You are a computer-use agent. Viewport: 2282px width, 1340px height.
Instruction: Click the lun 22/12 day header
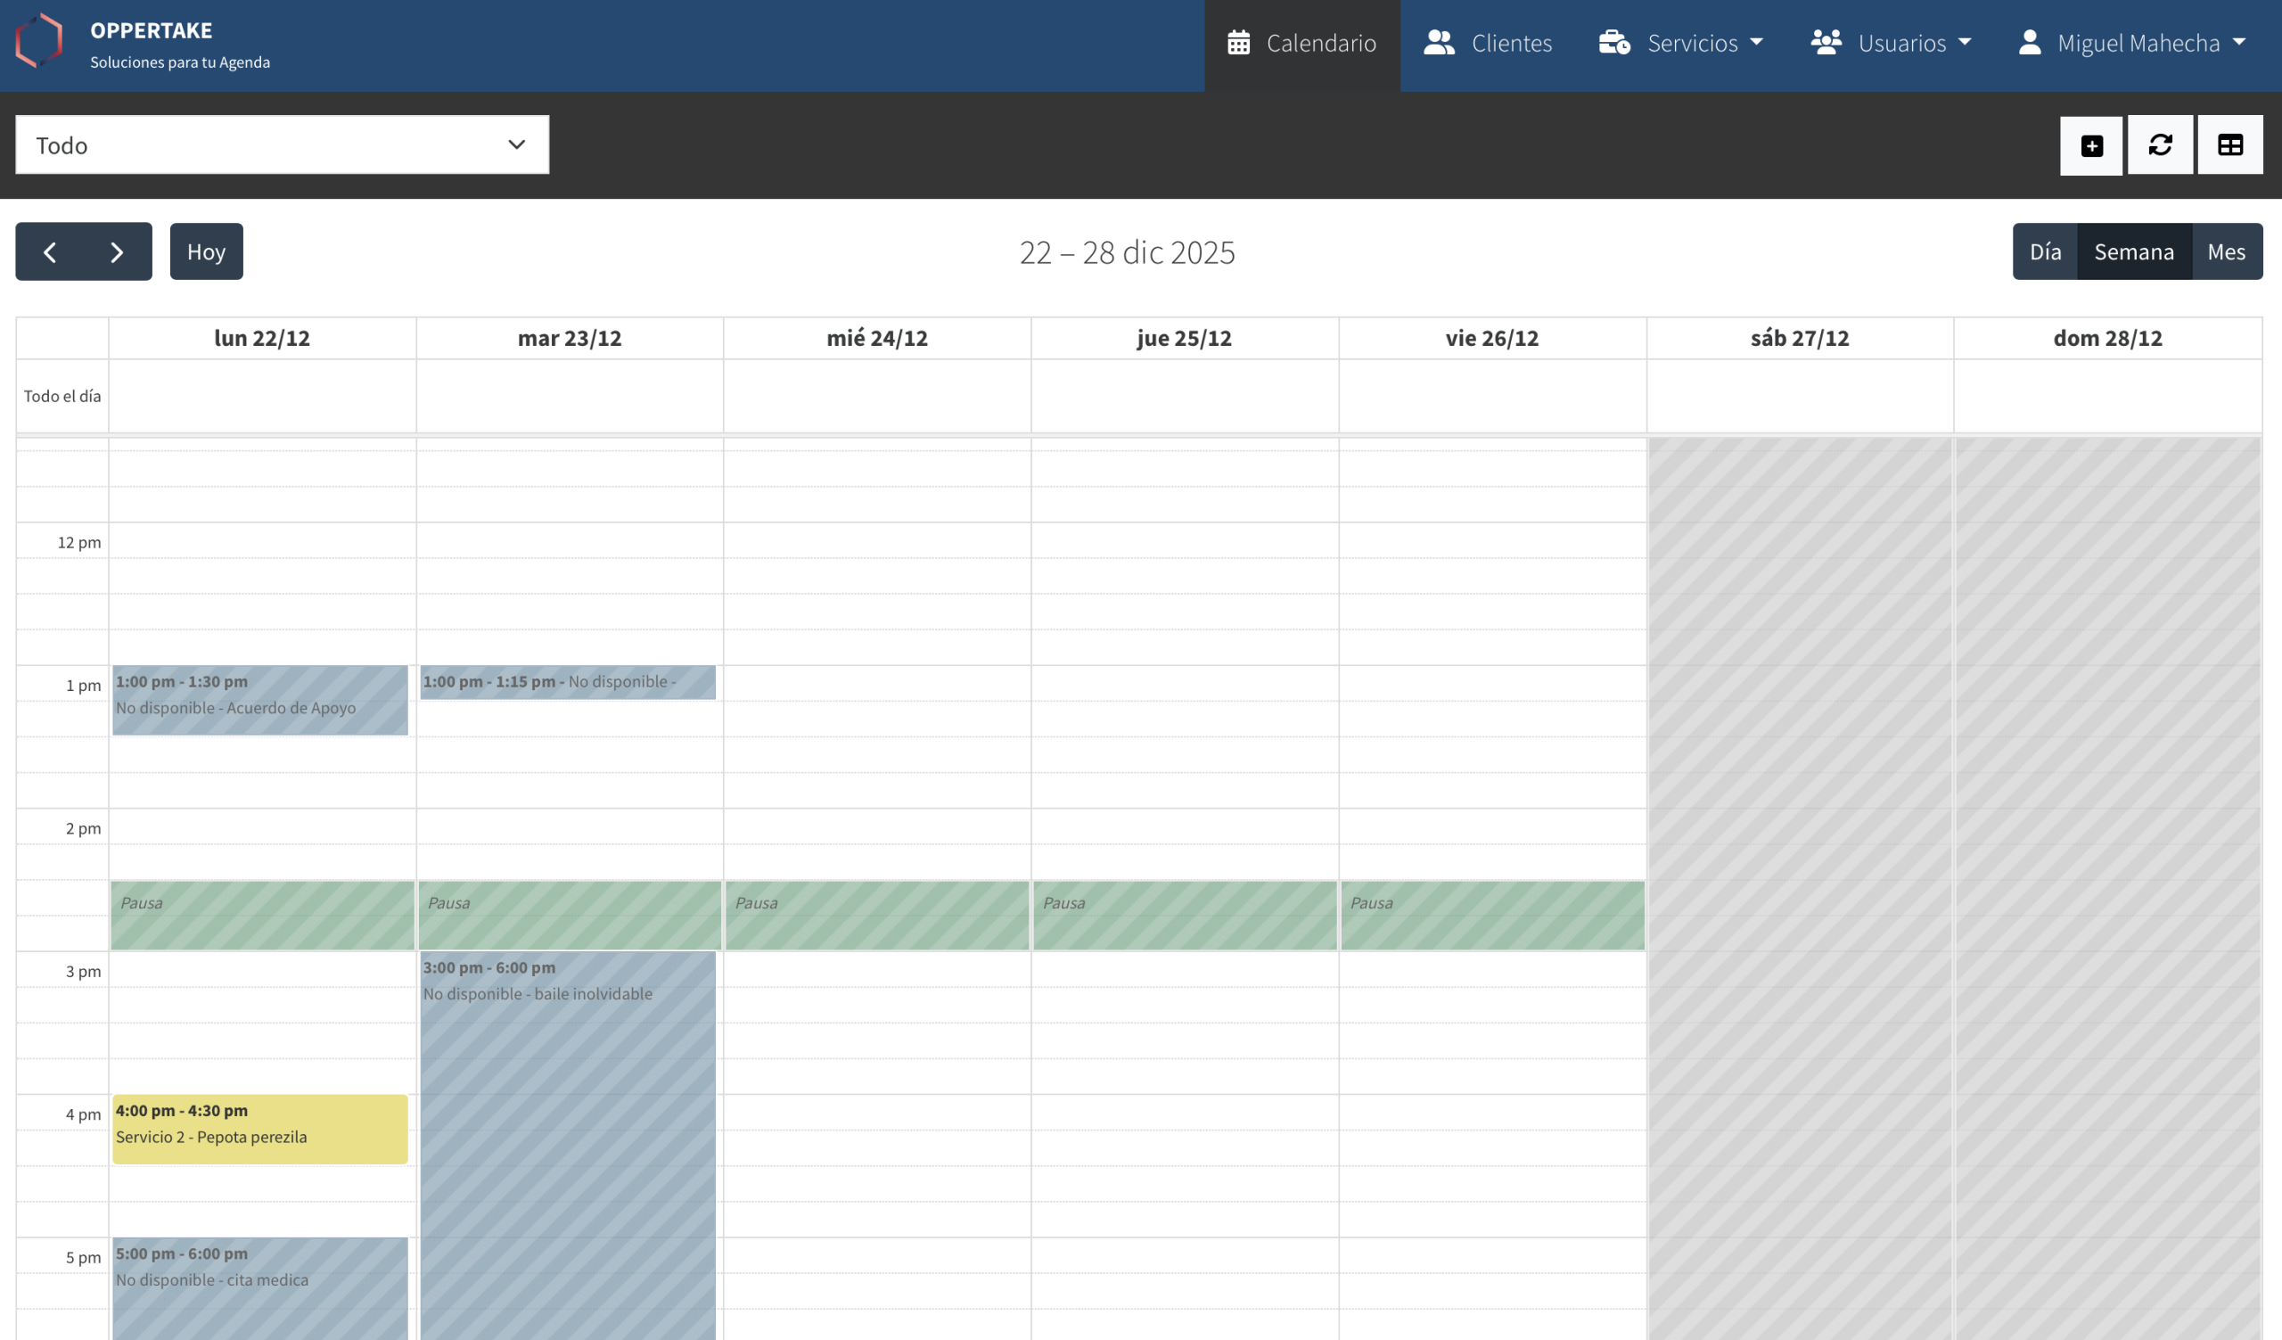click(262, 339)
